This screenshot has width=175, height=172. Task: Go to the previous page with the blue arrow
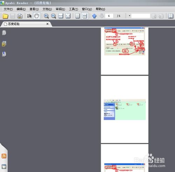[94, 16]
